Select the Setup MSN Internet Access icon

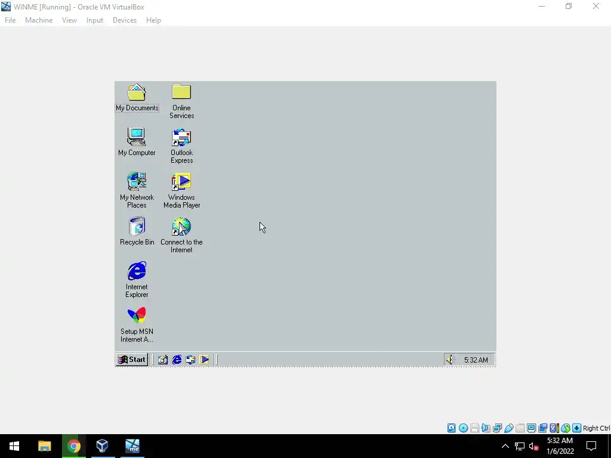tap(137, 325)
